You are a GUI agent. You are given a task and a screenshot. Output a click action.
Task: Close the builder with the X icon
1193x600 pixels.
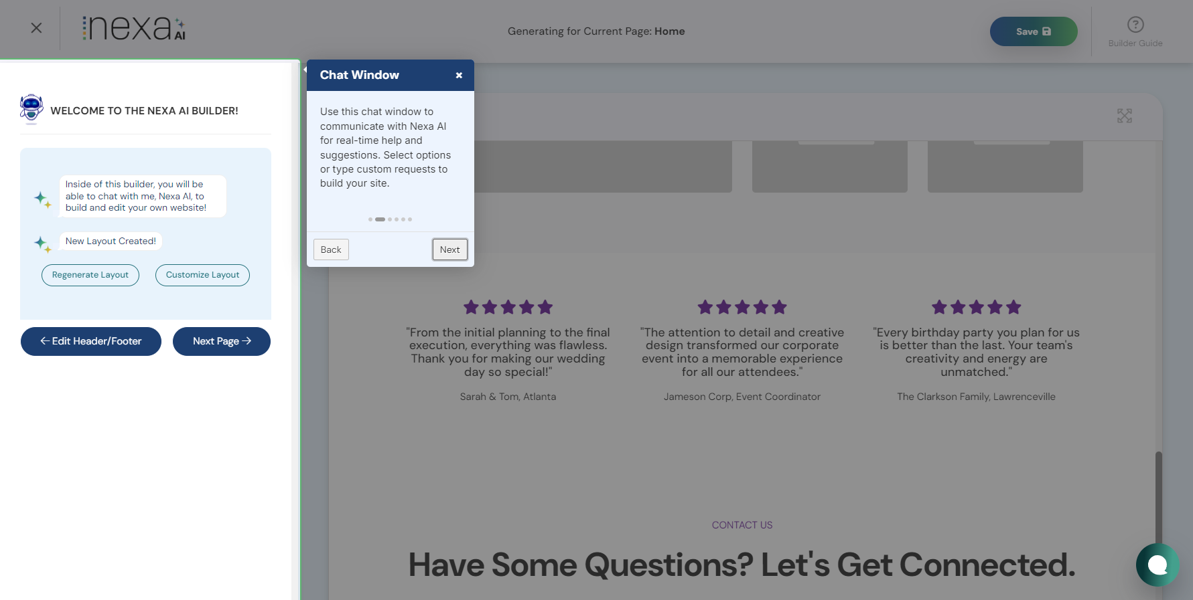(36, 27)
